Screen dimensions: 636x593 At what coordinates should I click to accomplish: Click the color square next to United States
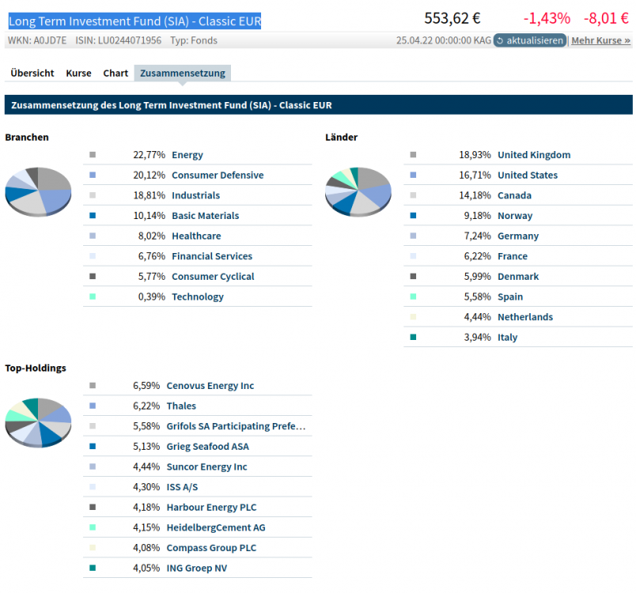click(412, 175)
